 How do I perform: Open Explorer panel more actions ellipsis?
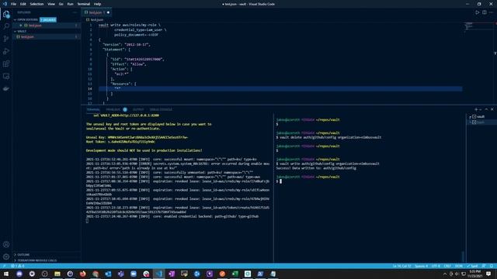(x=75, y=12)
